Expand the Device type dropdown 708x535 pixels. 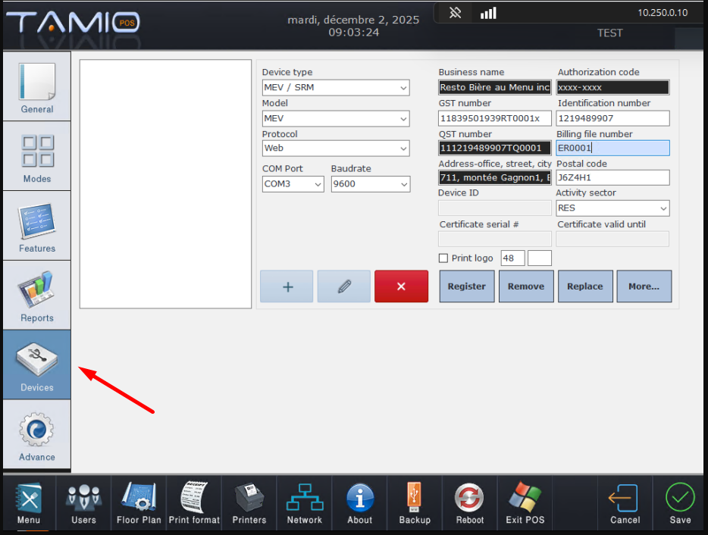click(x=336, y=88)
